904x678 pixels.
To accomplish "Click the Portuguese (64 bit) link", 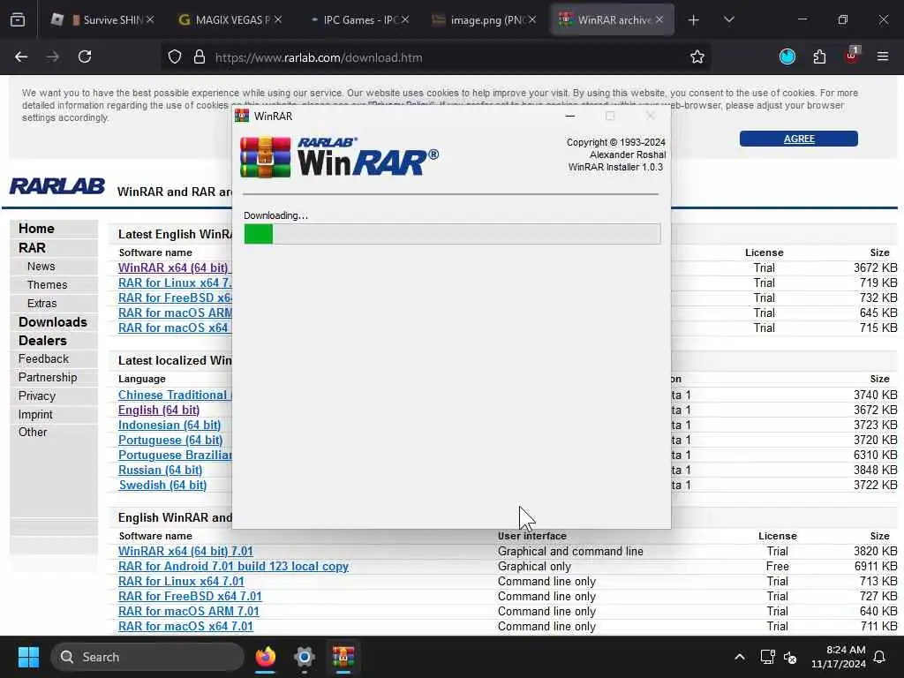I will click(170, 440).
